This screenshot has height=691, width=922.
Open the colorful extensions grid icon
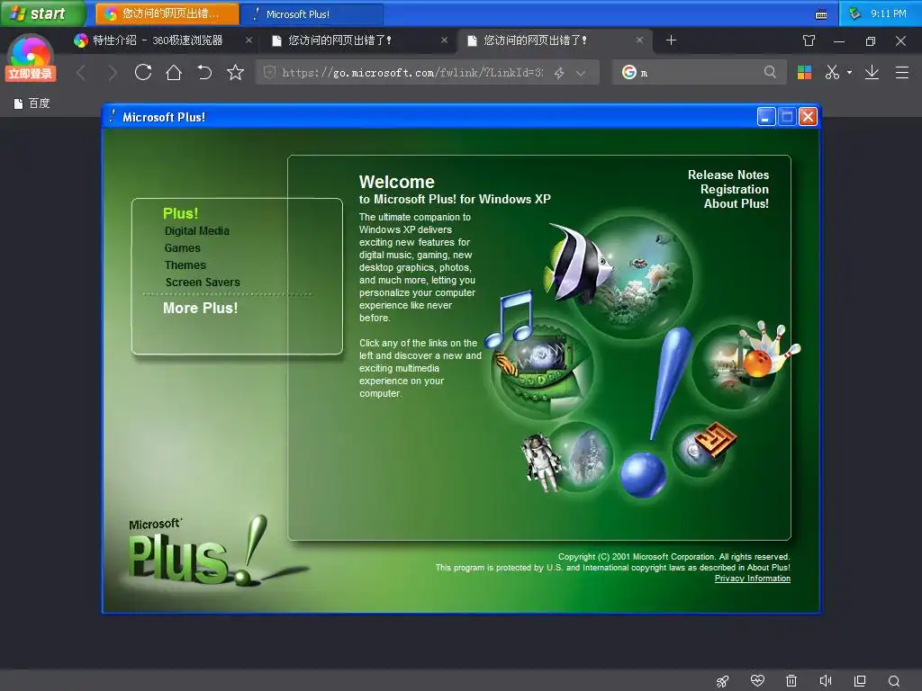[x=804, y=72]
